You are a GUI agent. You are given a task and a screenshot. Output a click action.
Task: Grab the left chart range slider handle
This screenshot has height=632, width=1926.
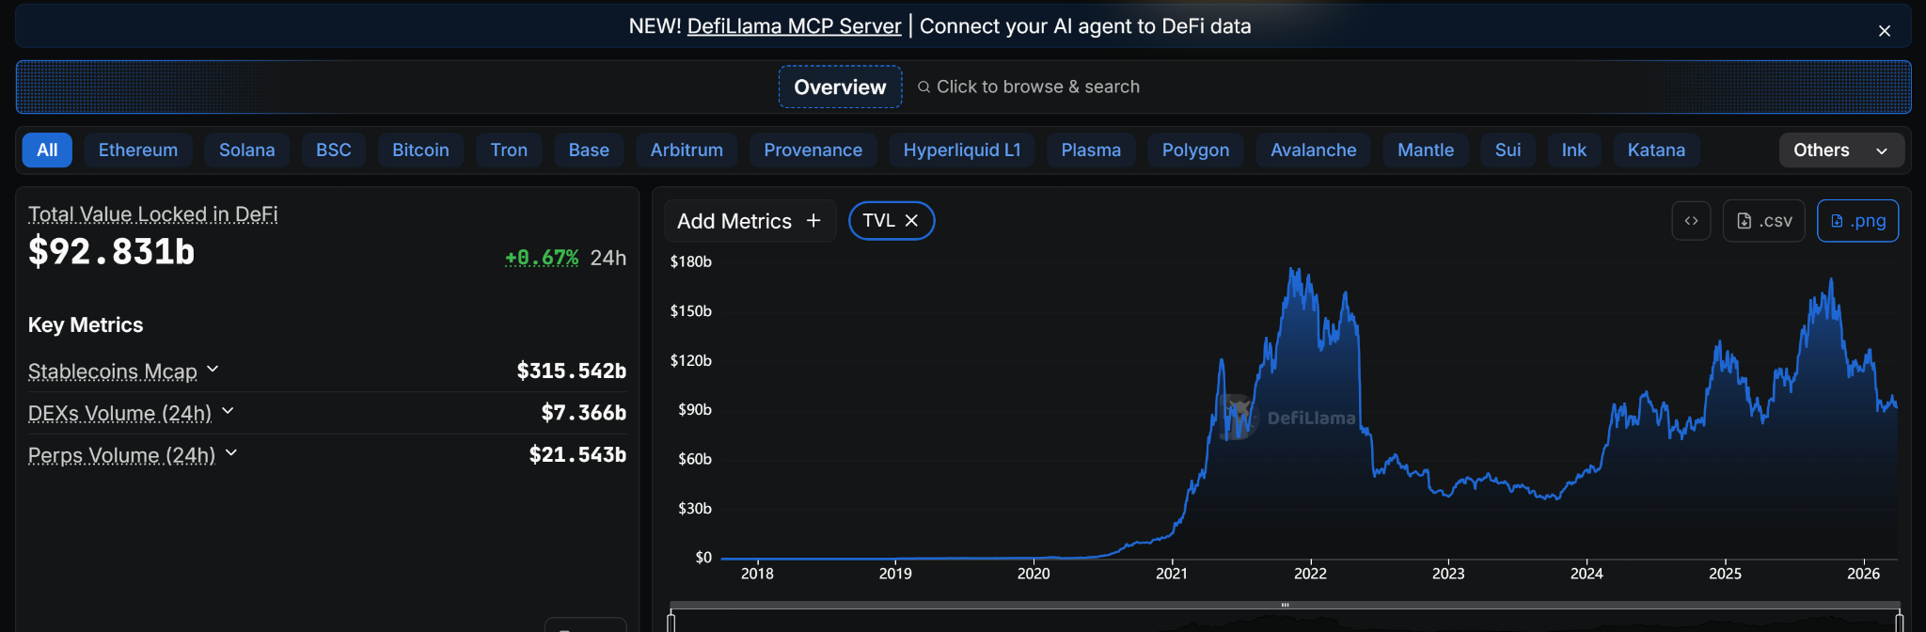[x=671, y=622]
